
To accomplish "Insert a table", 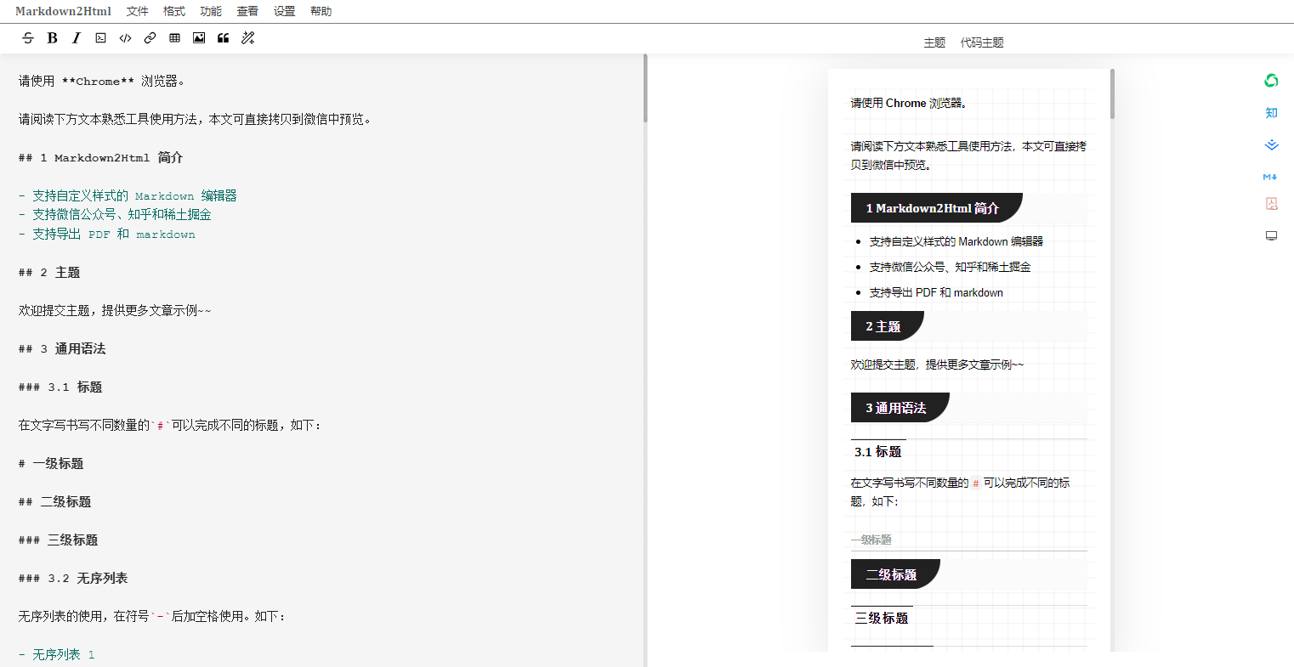I will (174, 37).
